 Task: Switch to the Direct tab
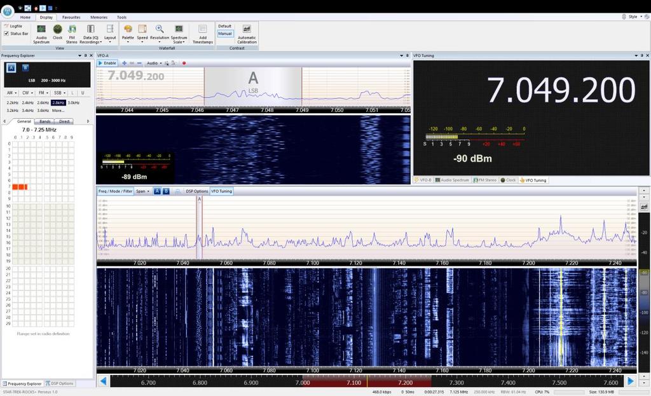(x=64, y=121)
